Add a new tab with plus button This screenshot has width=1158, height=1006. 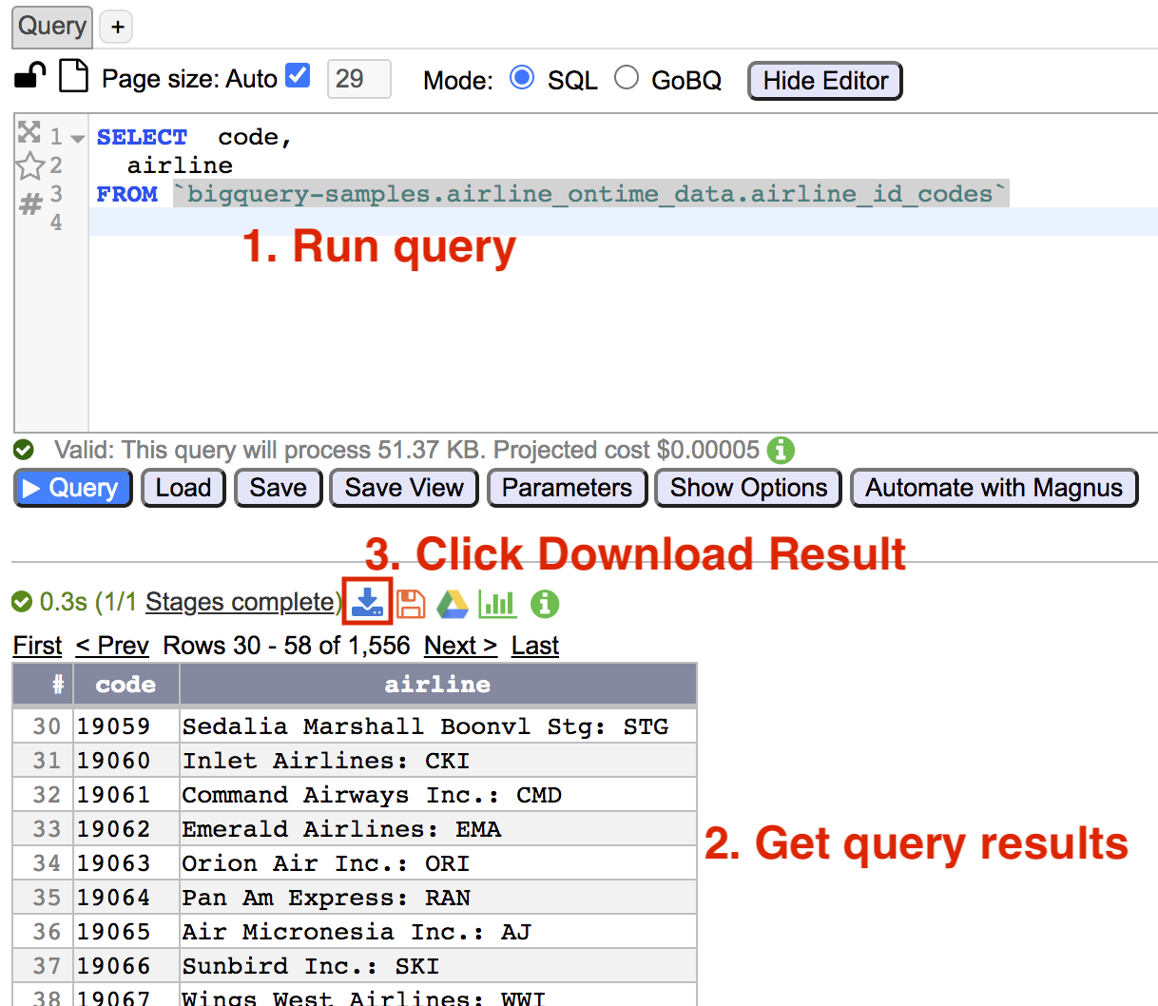(x=117, y=27)
